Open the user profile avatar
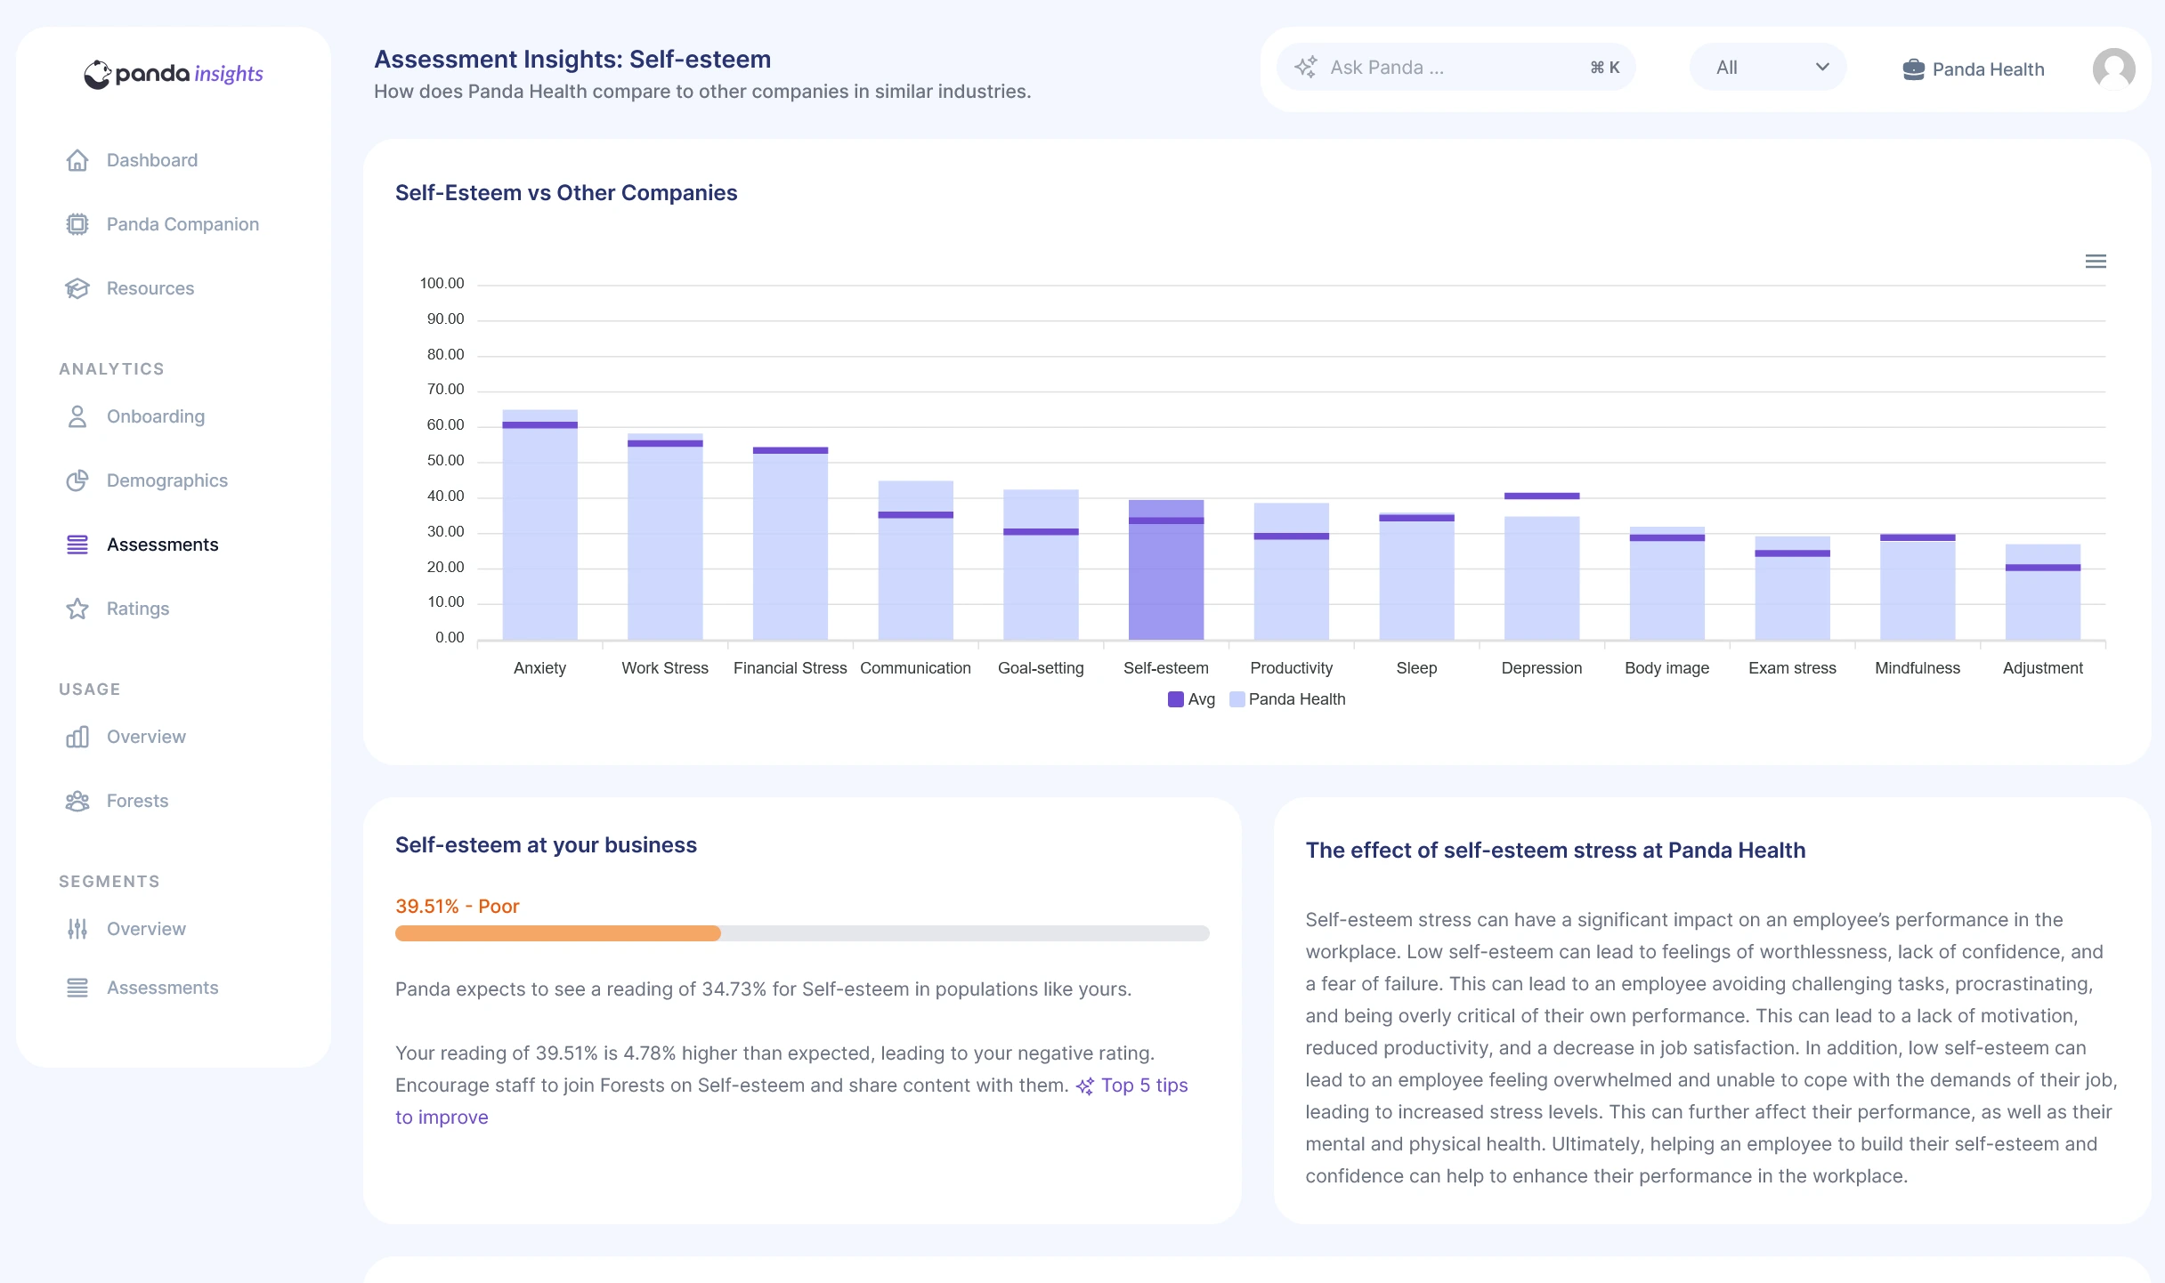This screenshot has width=2165, height=1283. click(2113, 69)
